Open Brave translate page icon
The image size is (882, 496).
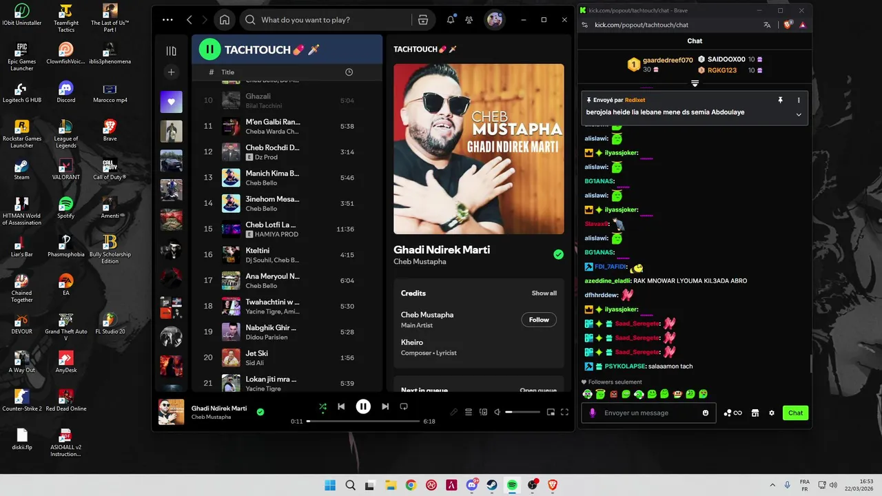click(767, 25)
